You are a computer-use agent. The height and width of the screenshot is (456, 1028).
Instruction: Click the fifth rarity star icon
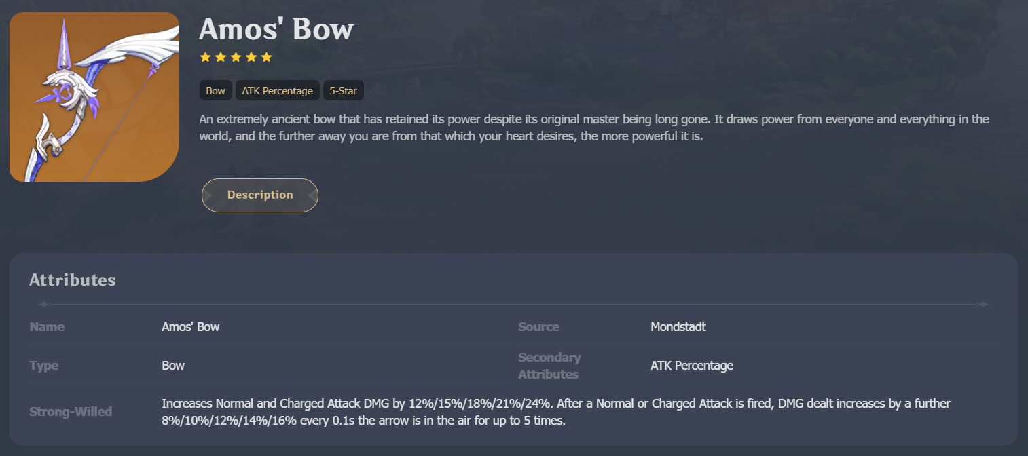[265, 57]
